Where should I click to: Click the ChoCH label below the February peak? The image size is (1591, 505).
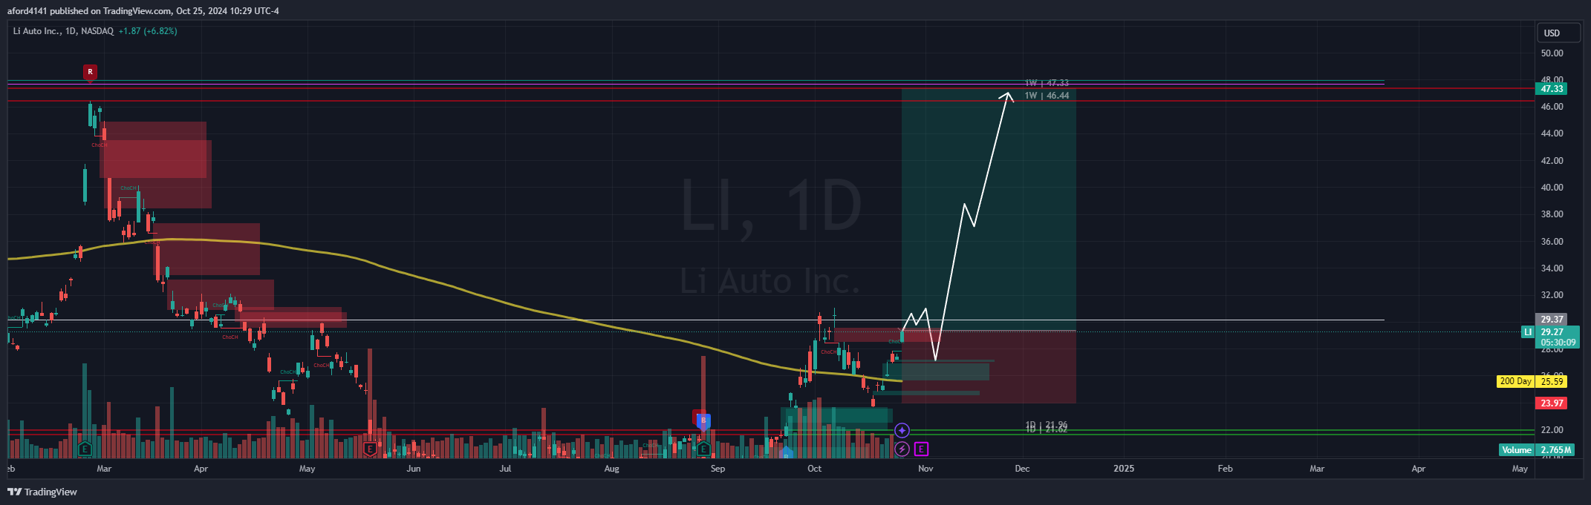[99, 145]
